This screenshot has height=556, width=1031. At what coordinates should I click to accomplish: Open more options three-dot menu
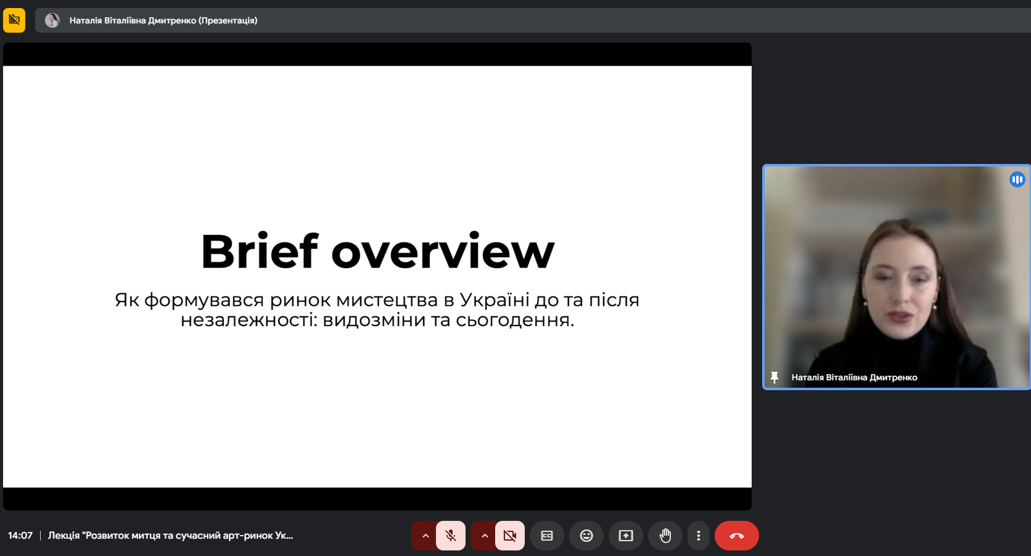coord(699,536)
